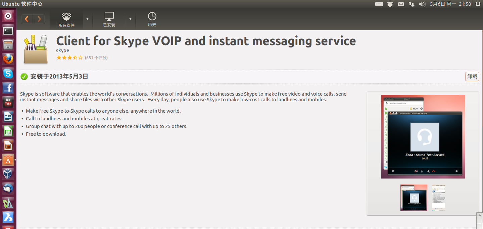This screenshot has width=483, height=229.
Task: Go back with the left arrow button
Action: (27, 19)
